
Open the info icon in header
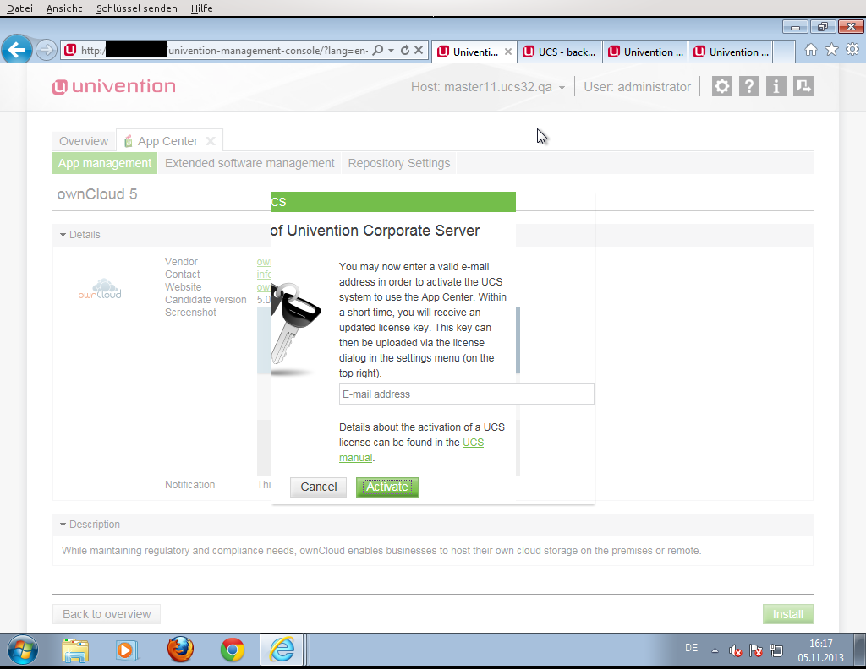point(776,86)
